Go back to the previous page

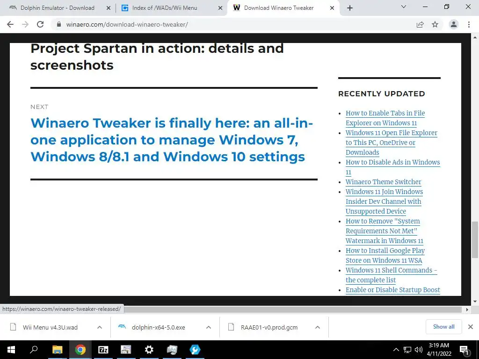[10, 24]
